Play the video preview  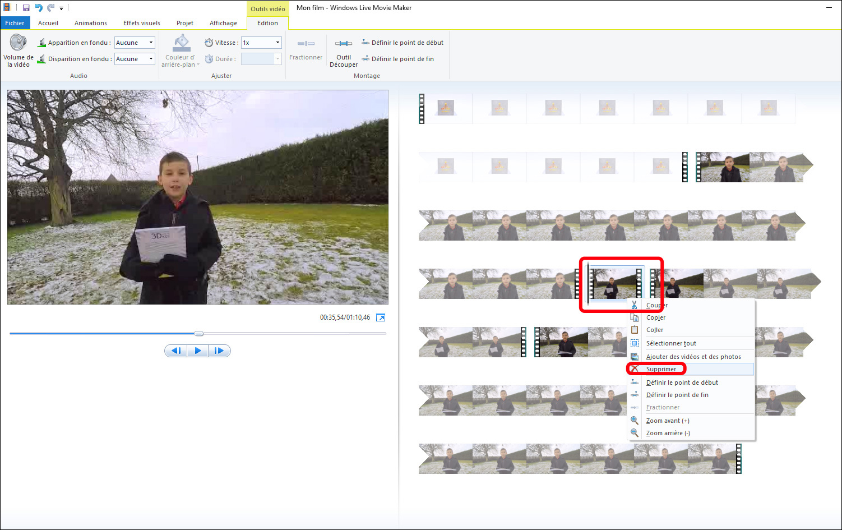point(198,350)
